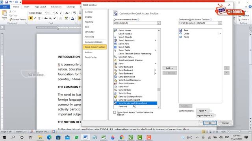Open Customize Quick Access Toolbar scope dropdown
The image size is (252, 141).
pyautogui.click(x=220, y=23)
